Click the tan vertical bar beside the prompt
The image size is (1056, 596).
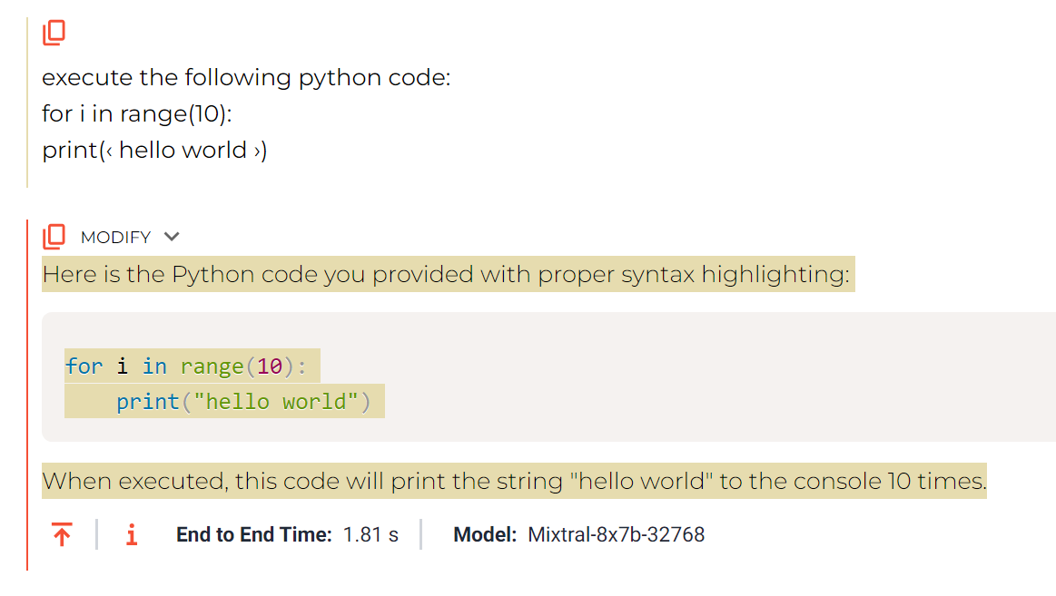tap(27, 103)
